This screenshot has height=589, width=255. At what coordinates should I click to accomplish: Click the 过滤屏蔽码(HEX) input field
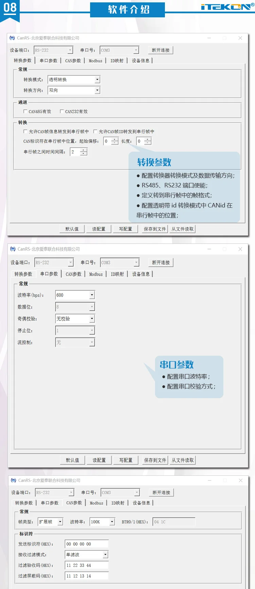click(87, 576)
